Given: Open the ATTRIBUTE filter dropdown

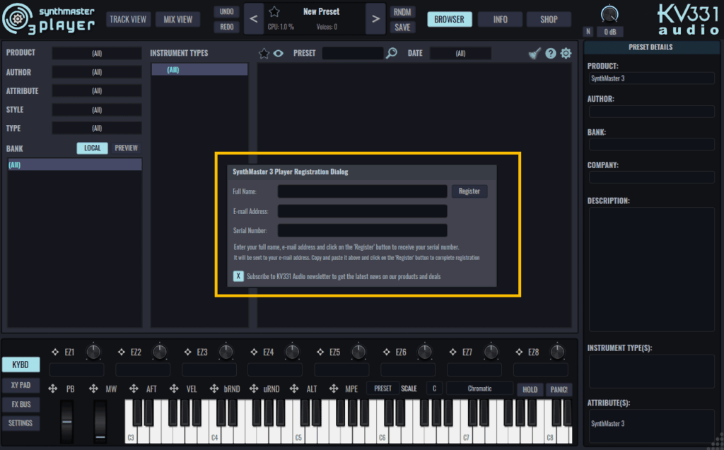Looking at the screenshot, I should (x=96, y=91).
